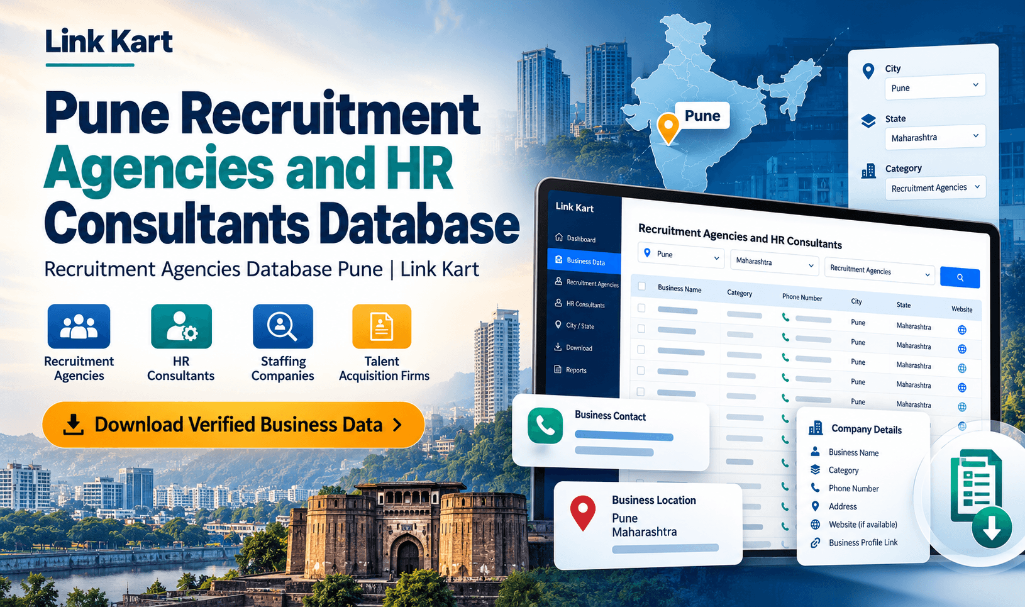
Task: Click the globe icon beside Website (if available)
Action: point(815,524)
